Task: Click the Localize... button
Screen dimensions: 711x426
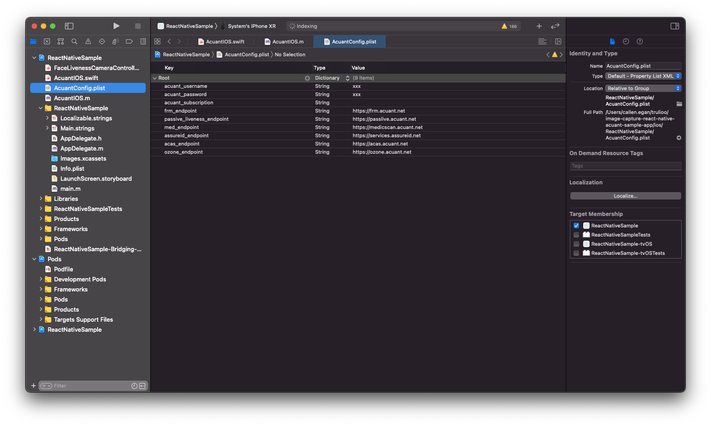Action: pos(625,196)
